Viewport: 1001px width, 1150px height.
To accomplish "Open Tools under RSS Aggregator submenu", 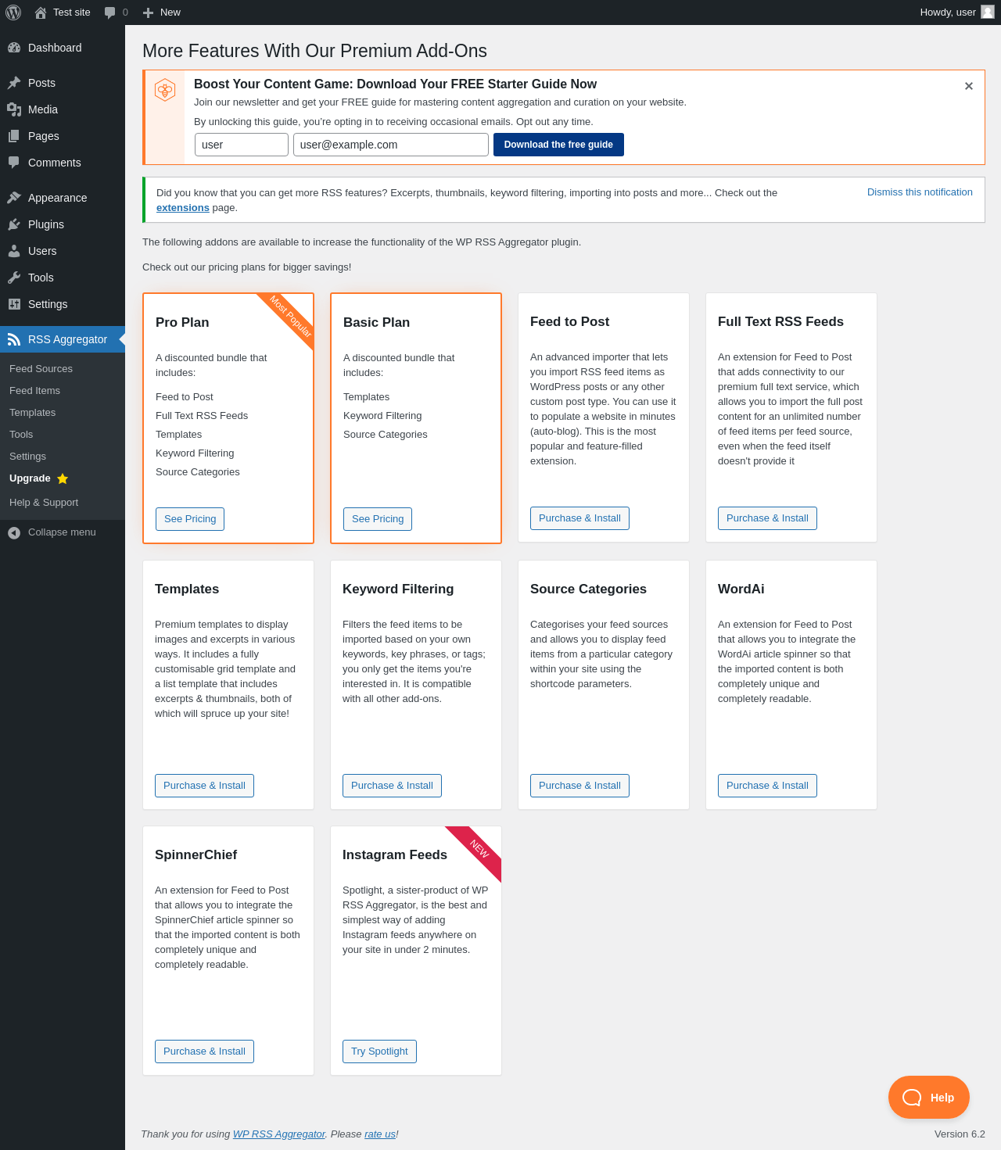I will [x=21, y=435].
